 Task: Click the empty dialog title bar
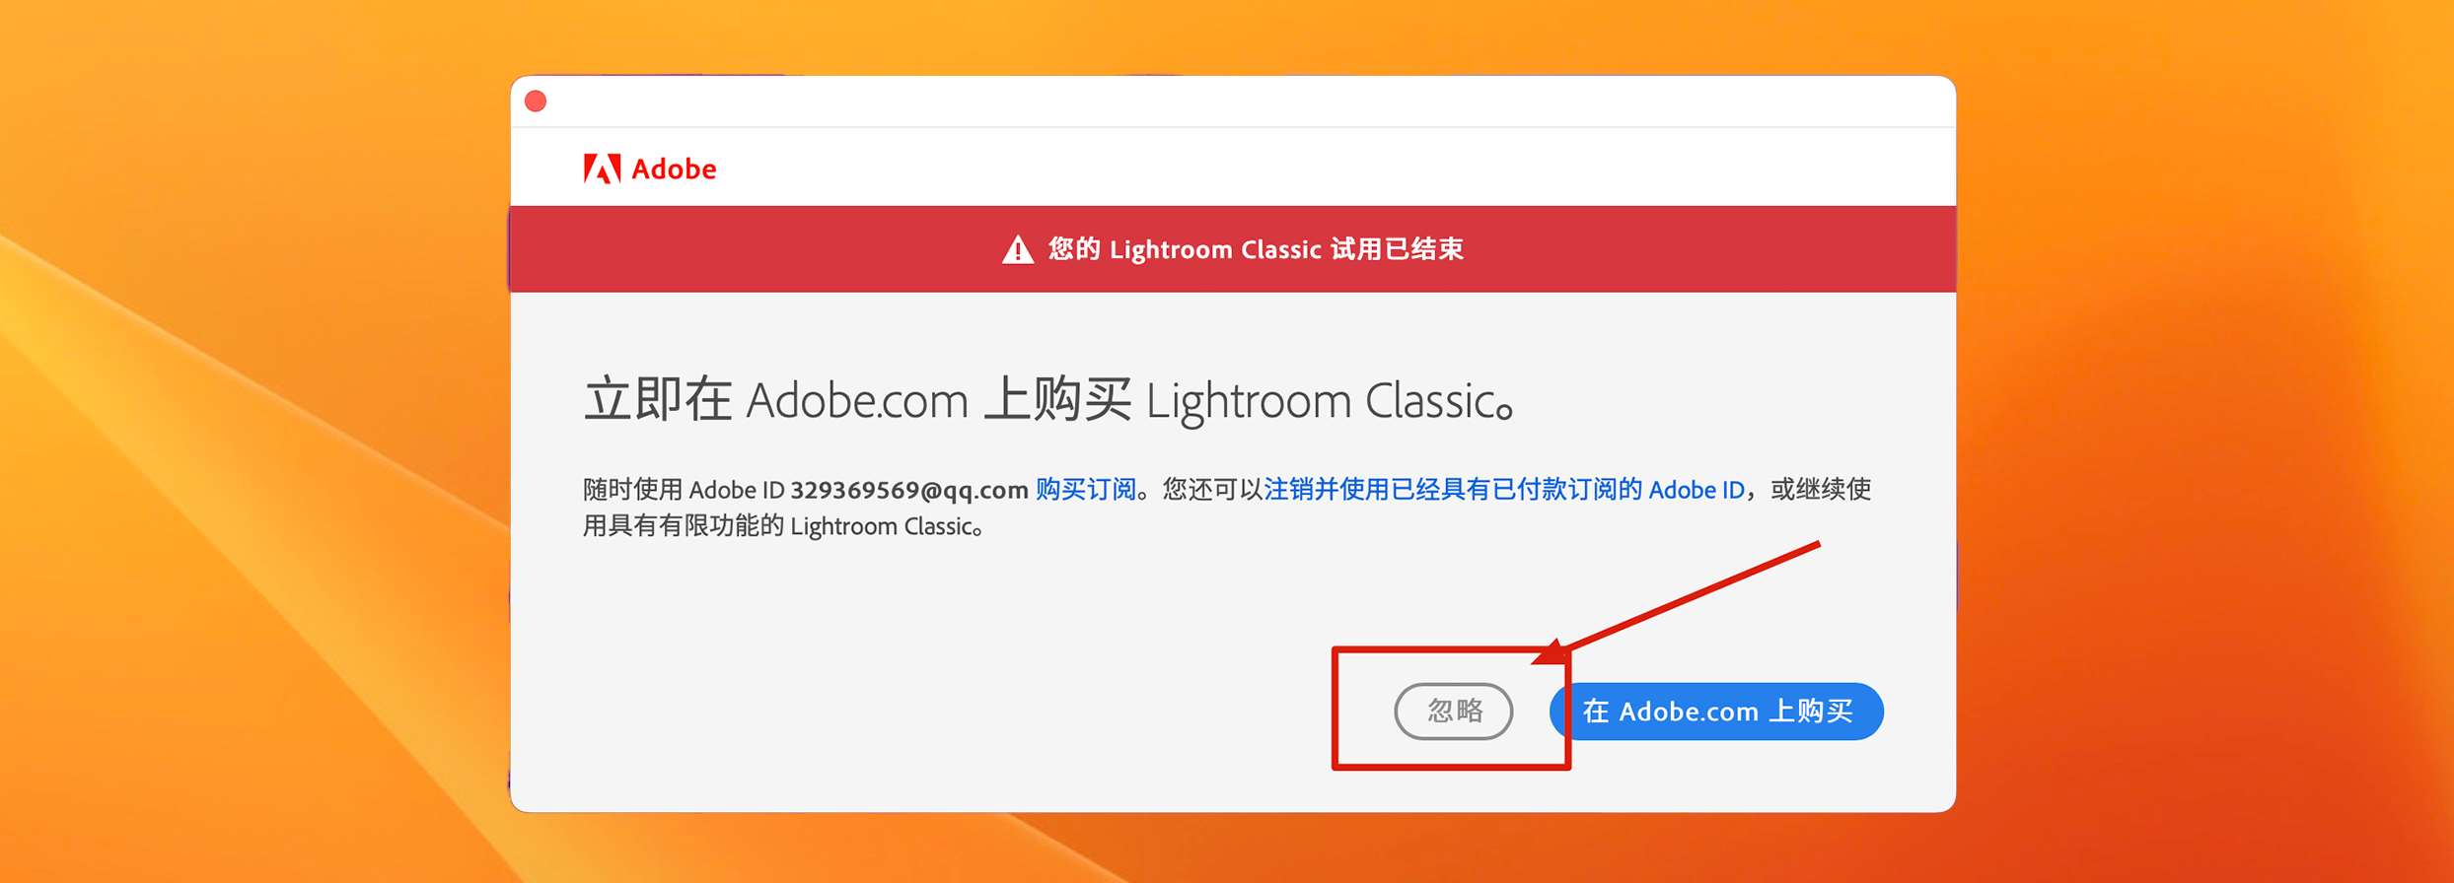[1233, 102]
